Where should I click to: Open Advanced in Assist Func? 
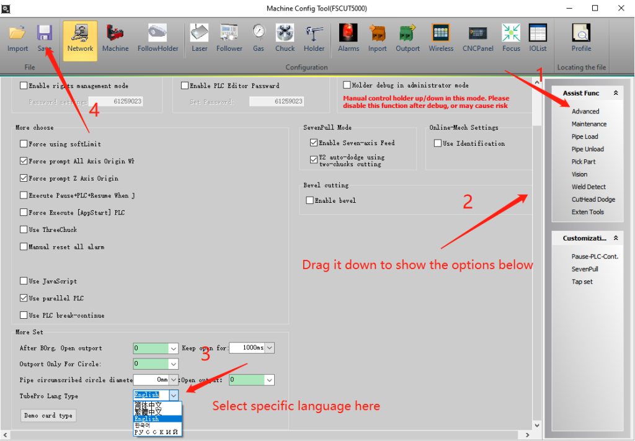coord(585,112)
